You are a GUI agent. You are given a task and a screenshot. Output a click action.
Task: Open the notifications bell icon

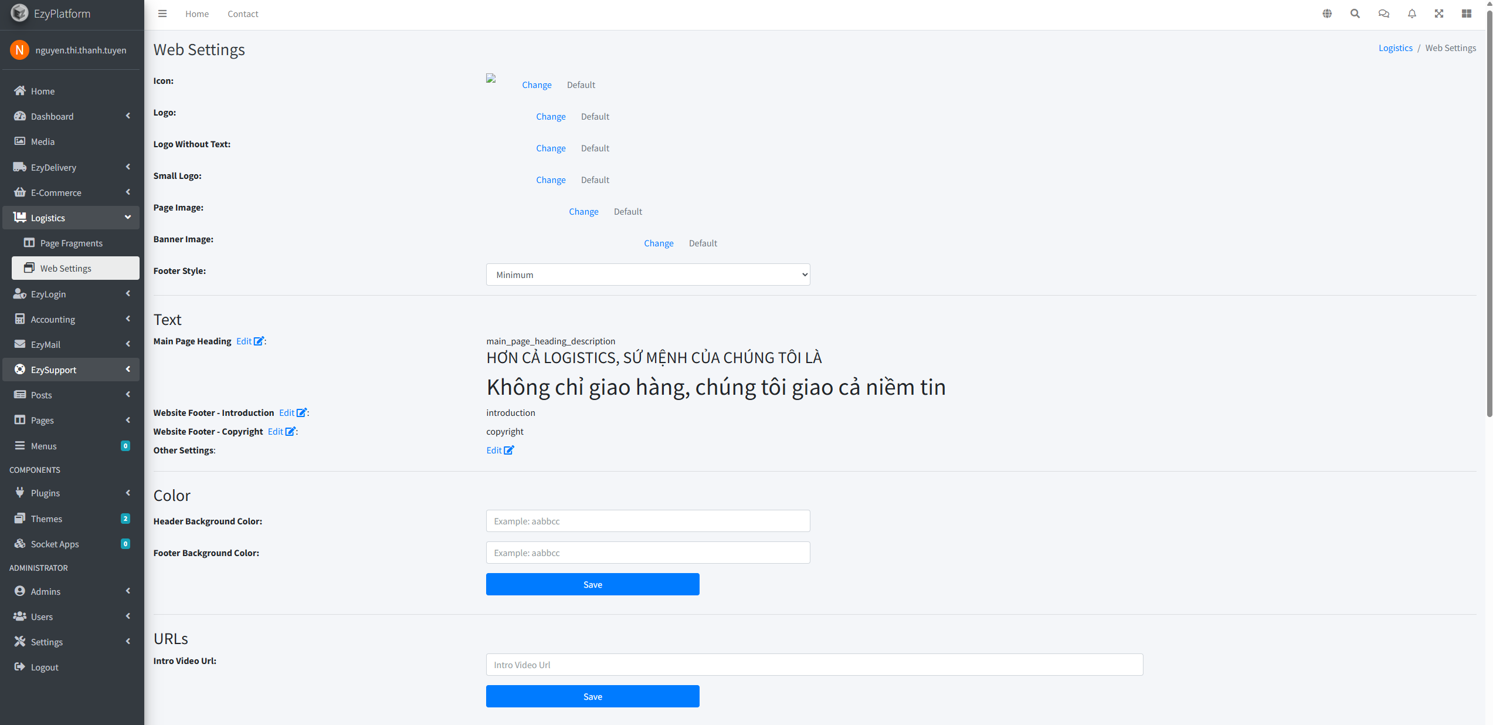(x=1412, y=13)
